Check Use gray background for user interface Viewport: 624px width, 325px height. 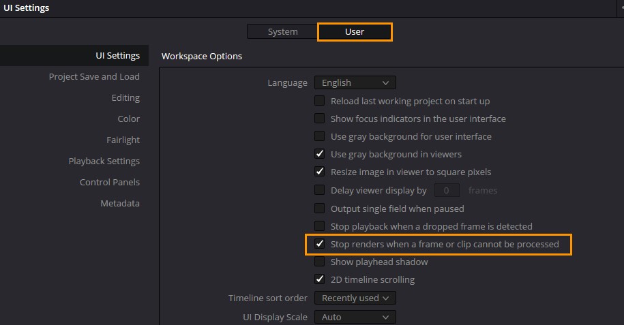319,136
